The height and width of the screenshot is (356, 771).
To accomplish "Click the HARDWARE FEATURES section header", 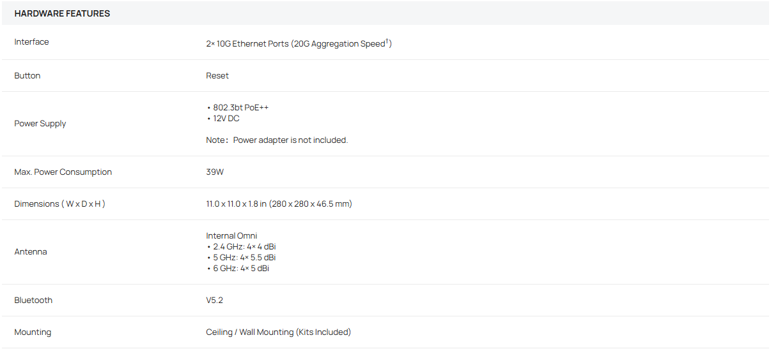I will [x=62, y=13].
